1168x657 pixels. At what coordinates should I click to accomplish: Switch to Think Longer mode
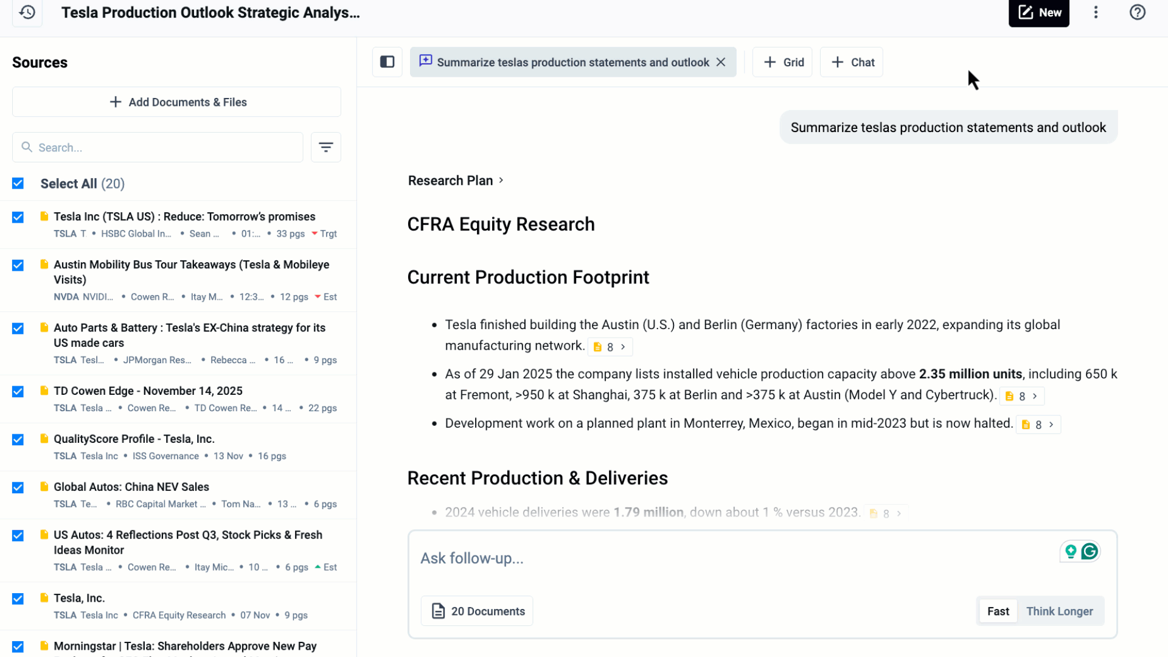(x=1059, y=611)
